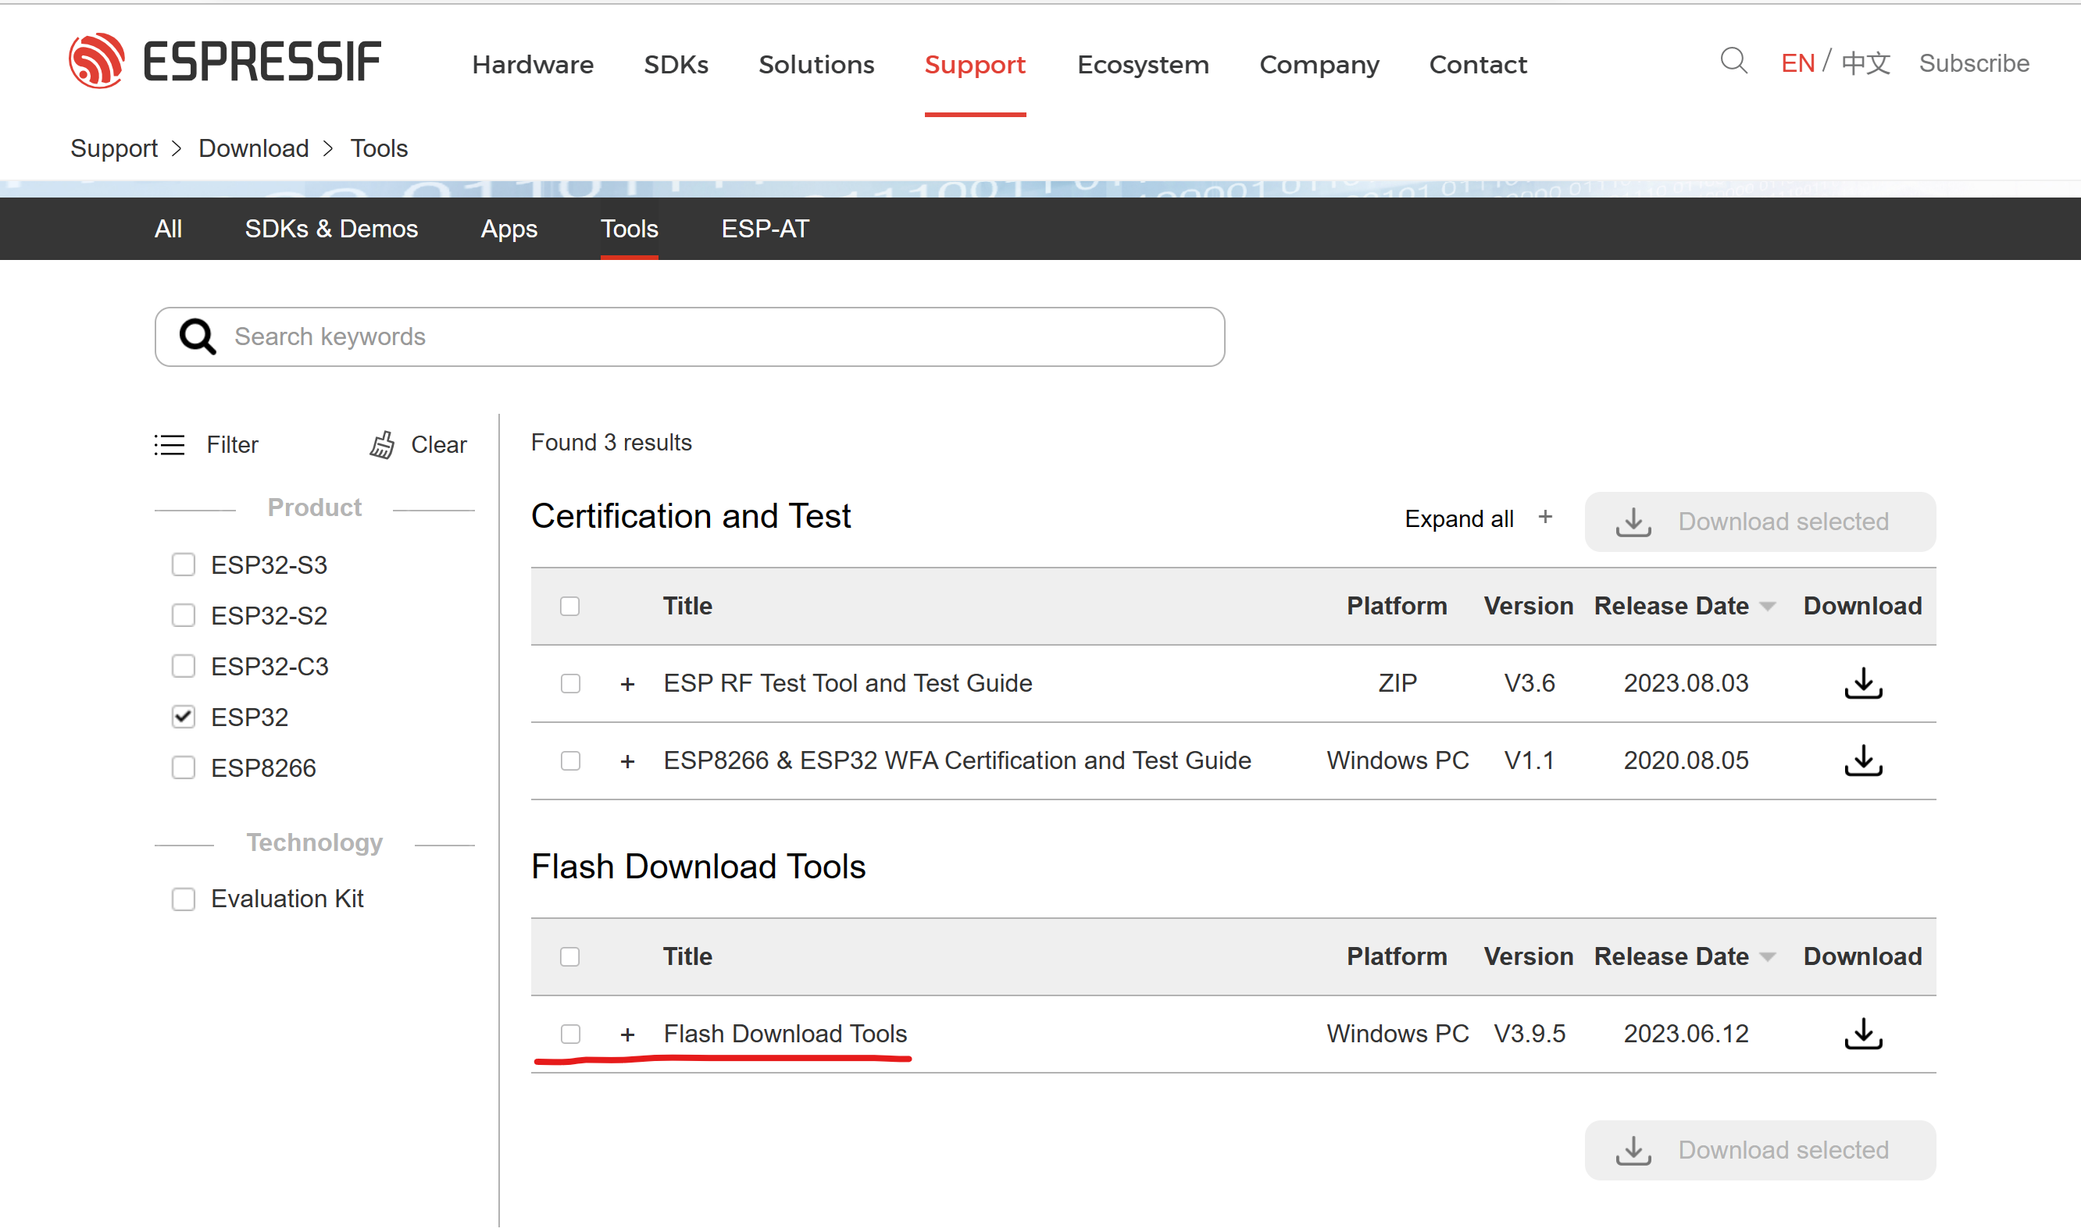Uncheck the ESP32 product filter
The height and width of the screenshot is (1232, 2081).
point(184,717)
